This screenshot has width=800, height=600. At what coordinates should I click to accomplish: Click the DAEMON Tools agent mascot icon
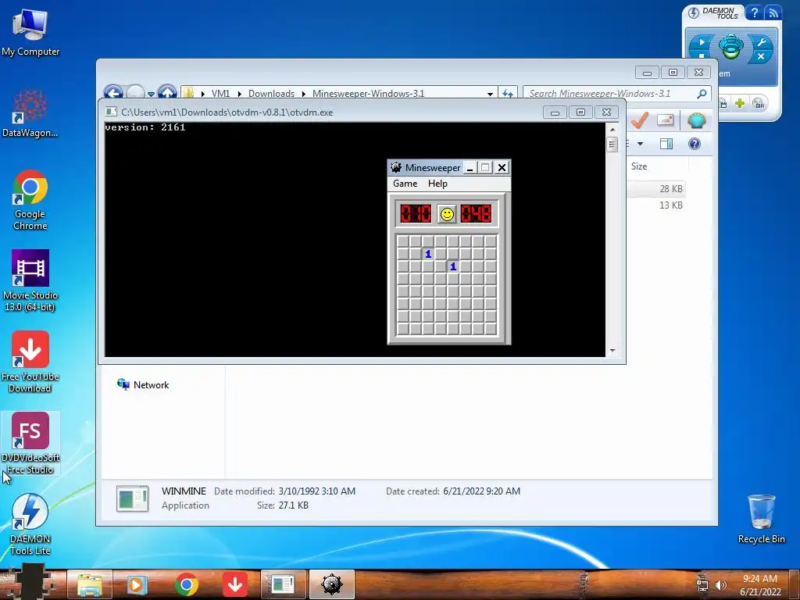click(730, 47)
